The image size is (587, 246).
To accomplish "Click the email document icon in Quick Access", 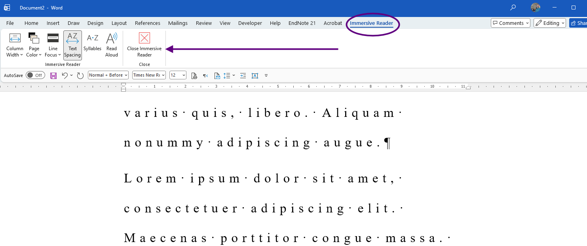I will (217, 75).
